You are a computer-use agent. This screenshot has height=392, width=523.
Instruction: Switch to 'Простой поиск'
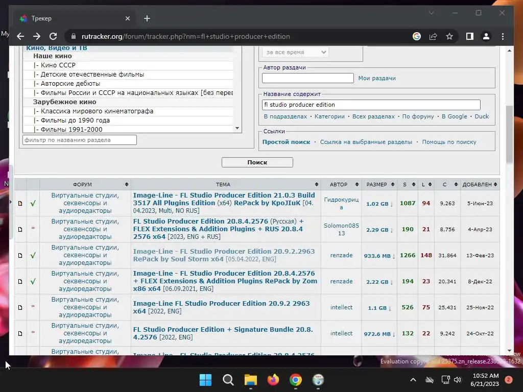tap(286, 142)
